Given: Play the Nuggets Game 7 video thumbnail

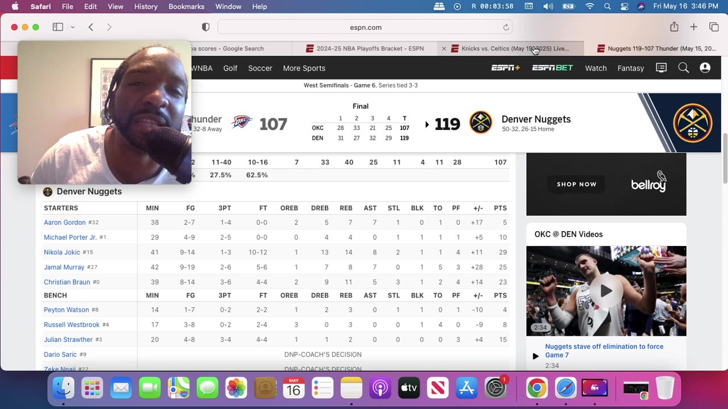Looking at the screenshot, I should tap(606, 291).
